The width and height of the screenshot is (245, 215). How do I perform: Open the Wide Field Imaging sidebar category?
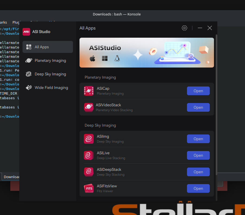[48, 88]
